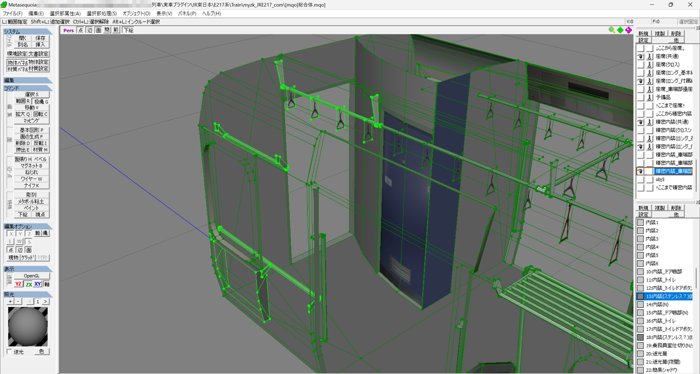This screenshot has width=700, height=374.
Task: Click the yellow magnifier zoom icon in viewport
Action: (611, 30)
